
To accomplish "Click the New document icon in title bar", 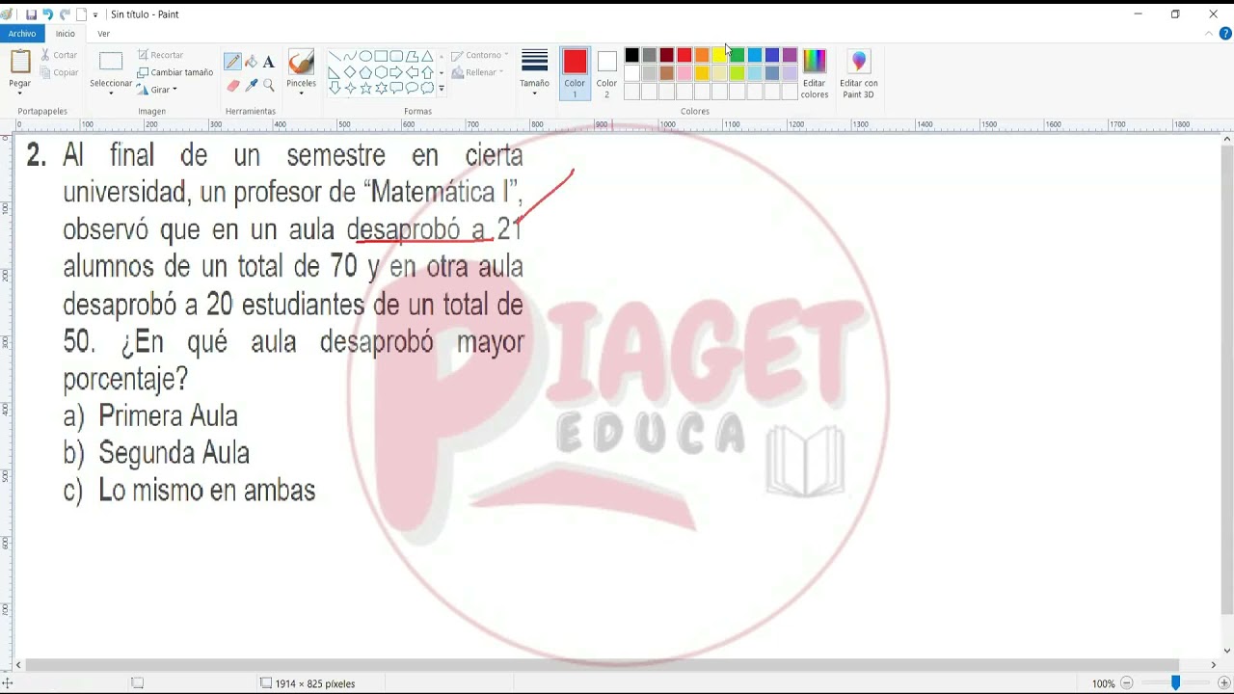I will click(x=81, y=14).
